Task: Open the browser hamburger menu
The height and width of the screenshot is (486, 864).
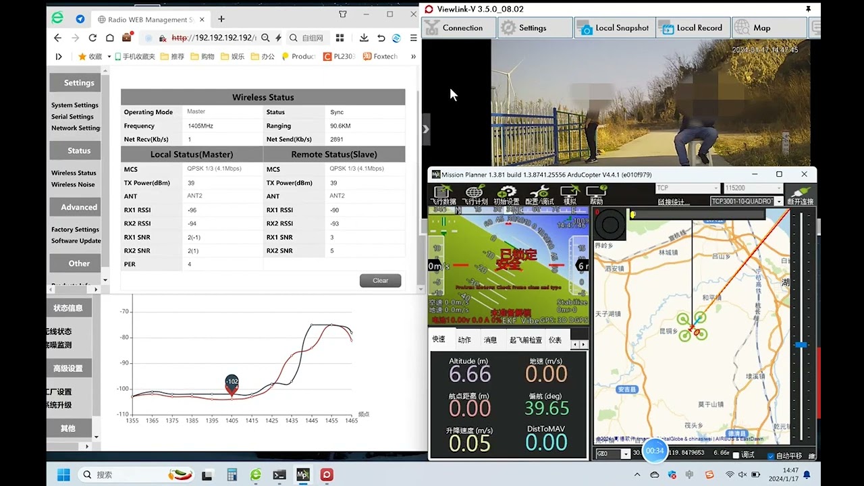Action: (413, 38)
